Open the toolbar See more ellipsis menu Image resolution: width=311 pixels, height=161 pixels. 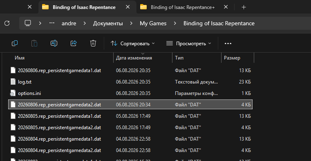coord(228,44)
